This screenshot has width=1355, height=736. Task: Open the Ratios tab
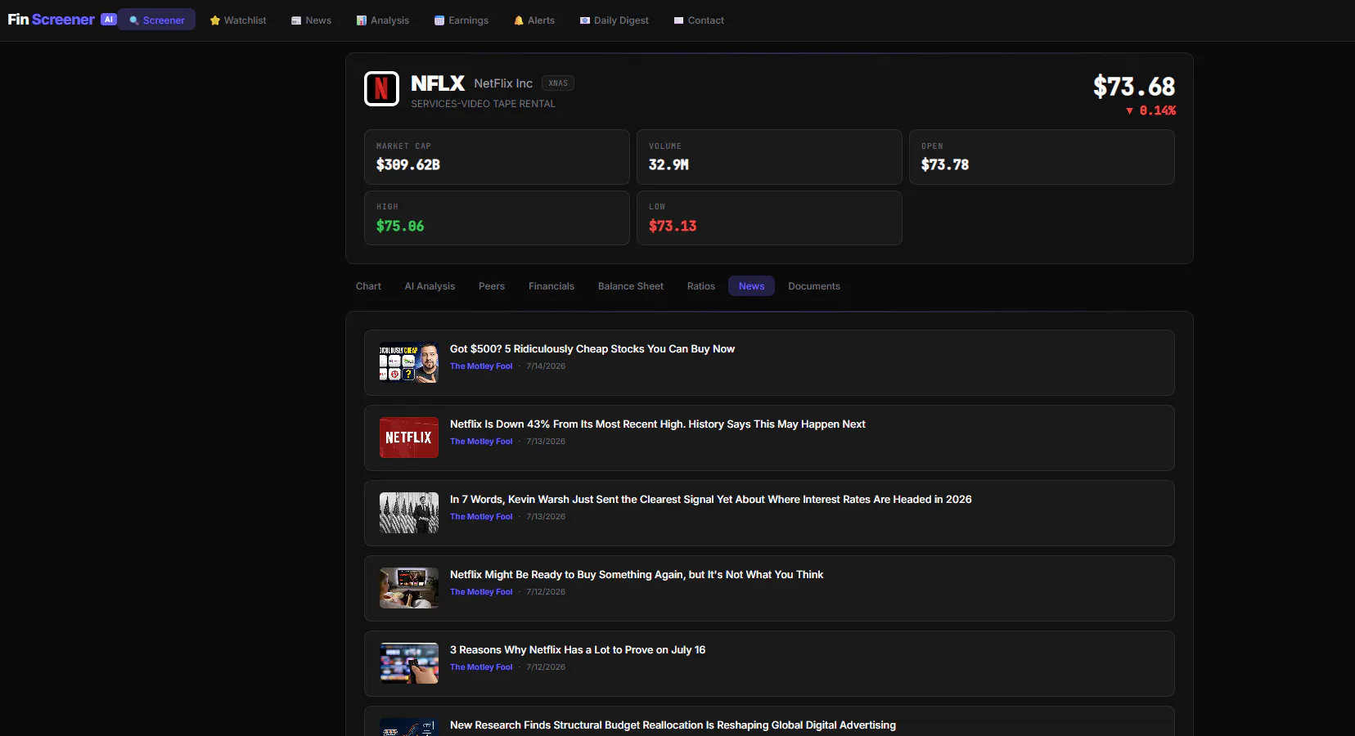click(701, 286)
